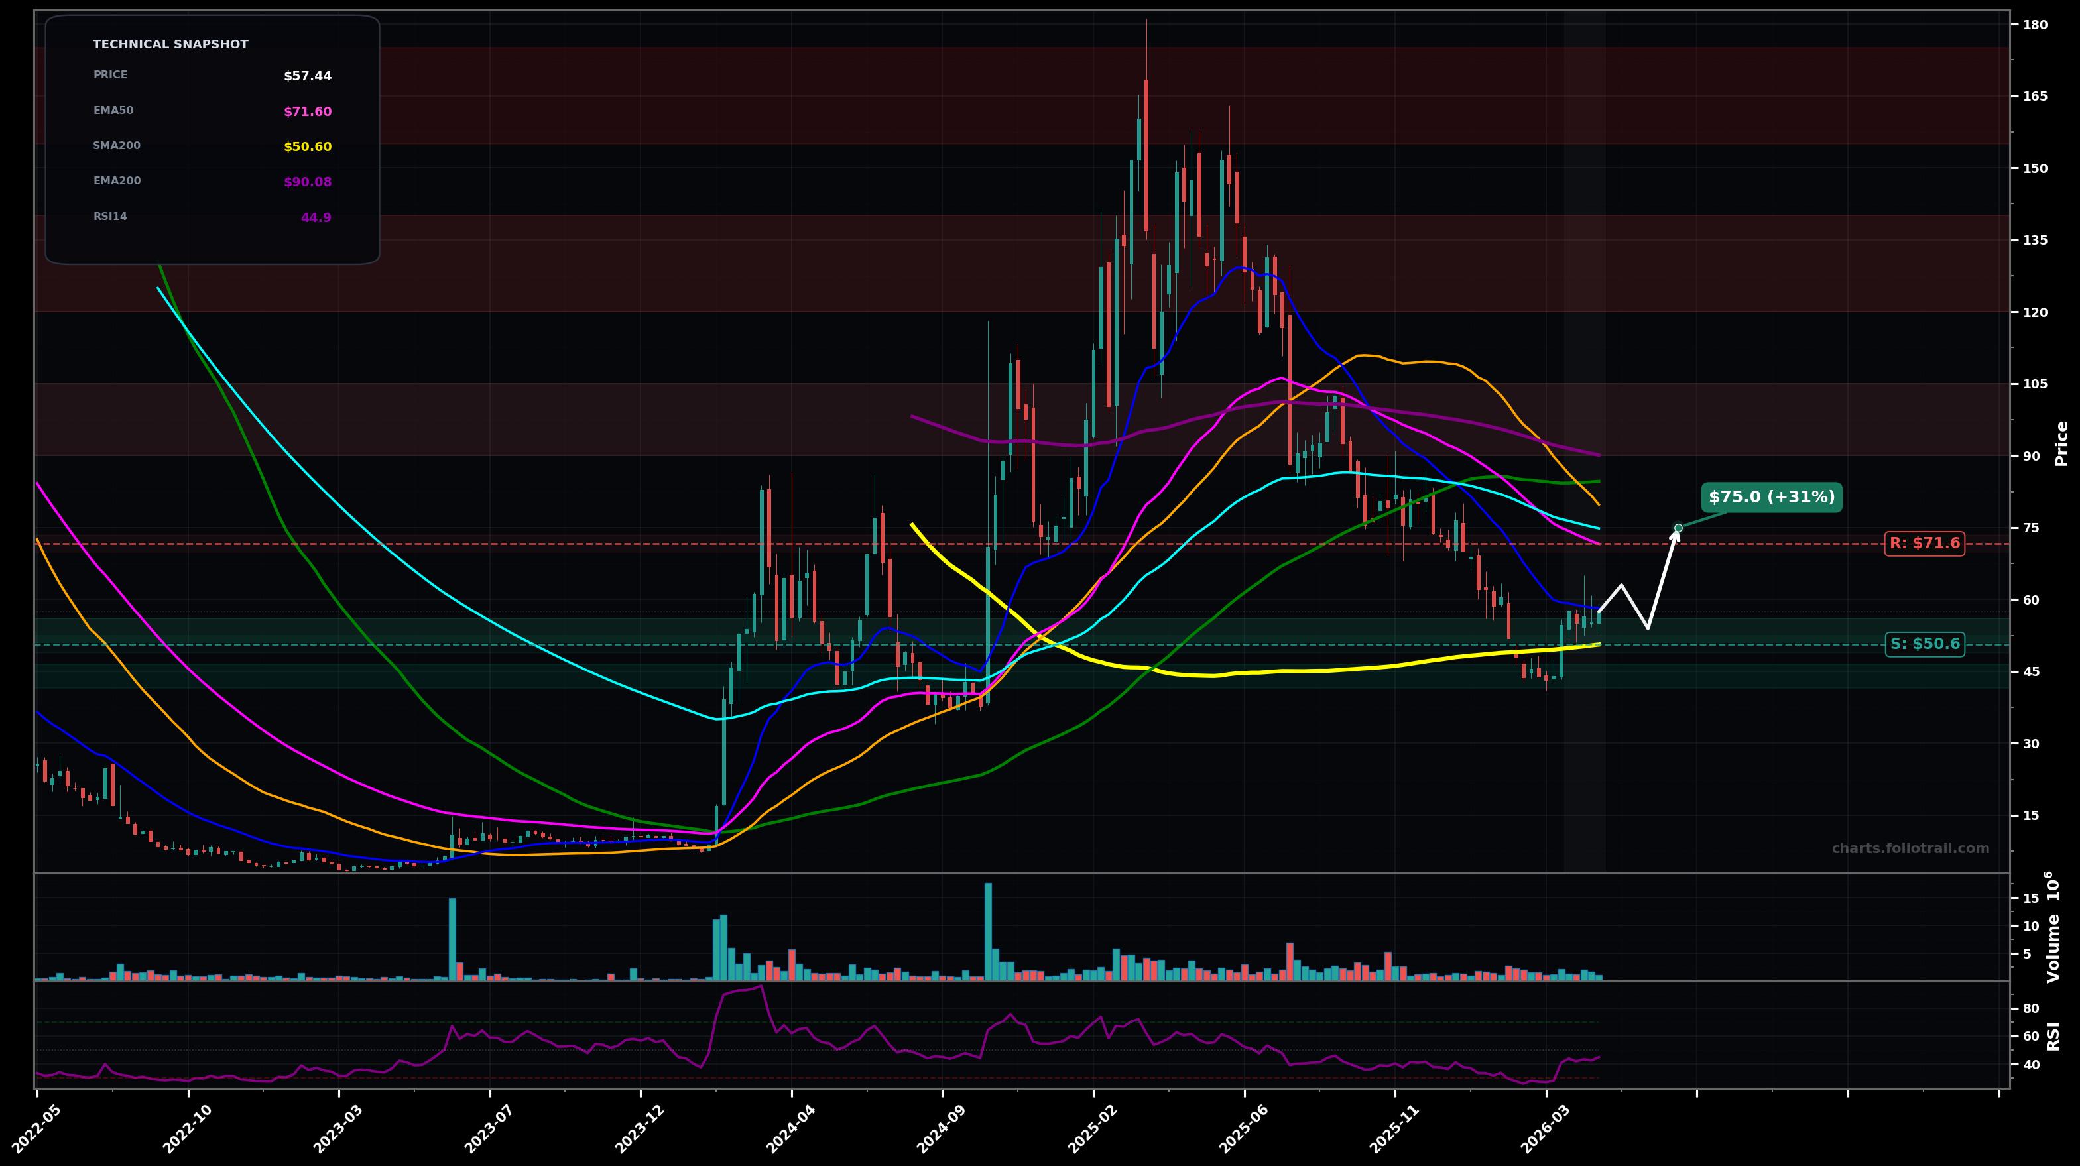Click the 165 price axis tick

point(2035,97)
